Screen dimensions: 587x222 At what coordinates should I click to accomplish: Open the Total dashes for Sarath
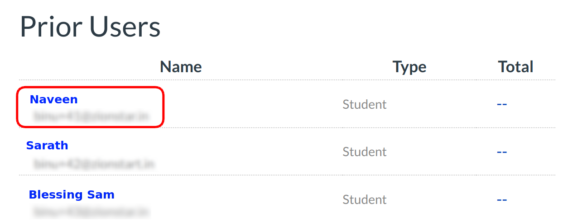click(x=501, y=152)
